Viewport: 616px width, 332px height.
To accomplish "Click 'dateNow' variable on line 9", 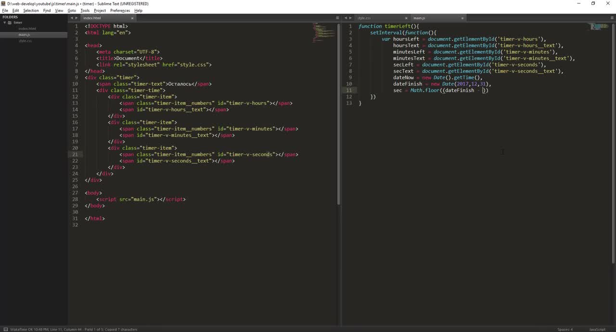I will pyautogui.click(x=403, y=77).
